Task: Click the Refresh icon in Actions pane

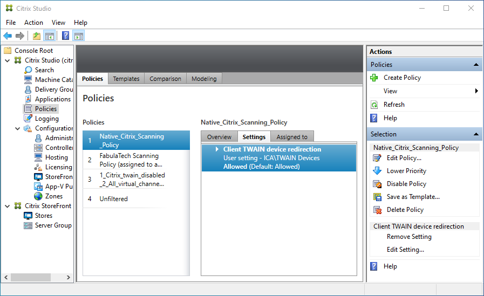Action: [x=374, y=105]
